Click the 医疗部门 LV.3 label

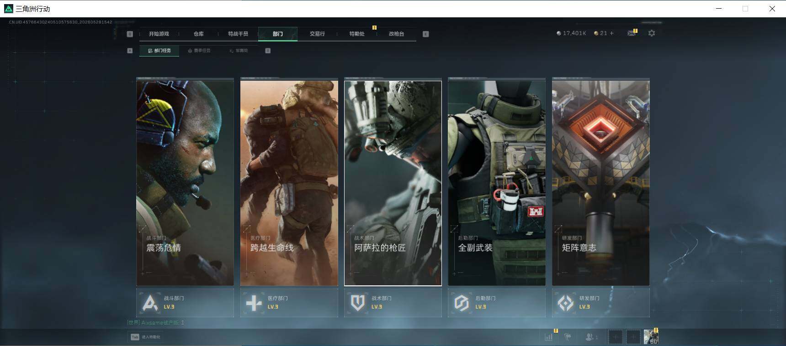tap(273, 307)
